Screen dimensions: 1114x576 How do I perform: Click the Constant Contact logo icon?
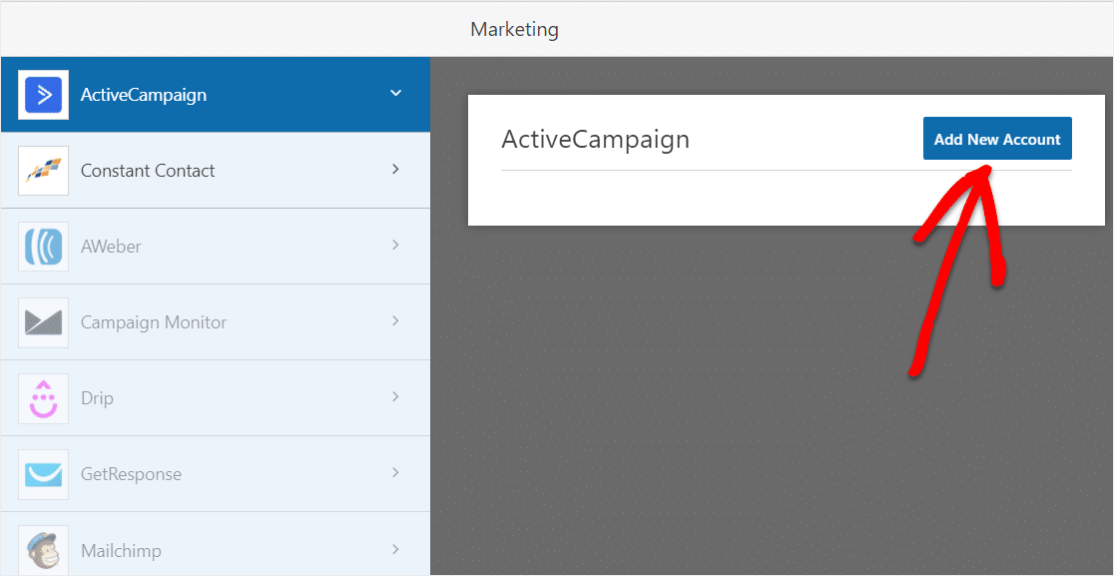click(x=43, y=171)
